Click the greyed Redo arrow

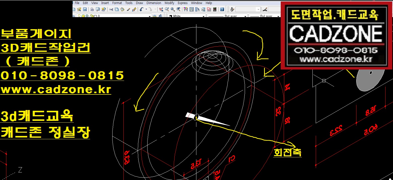pos(151,9)
